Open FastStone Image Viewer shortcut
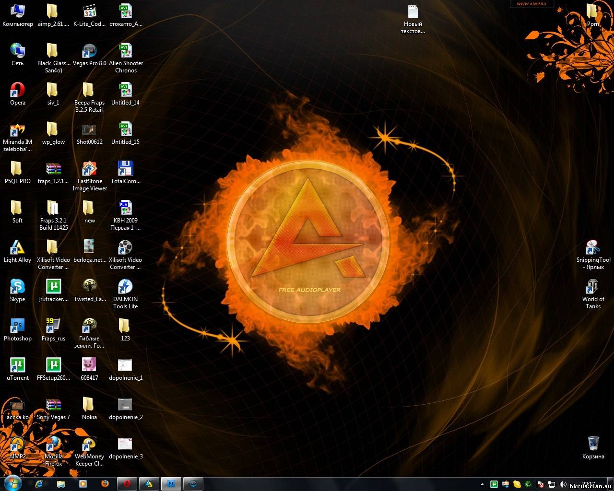The width and height of the screenshot is (614, 491). coord(89,169)
